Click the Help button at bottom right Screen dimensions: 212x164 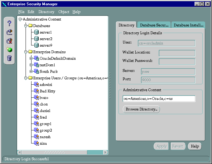pyautogui.click(x=195, y=146)
